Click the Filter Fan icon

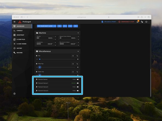pyautogui.click(x=37, y=64)
